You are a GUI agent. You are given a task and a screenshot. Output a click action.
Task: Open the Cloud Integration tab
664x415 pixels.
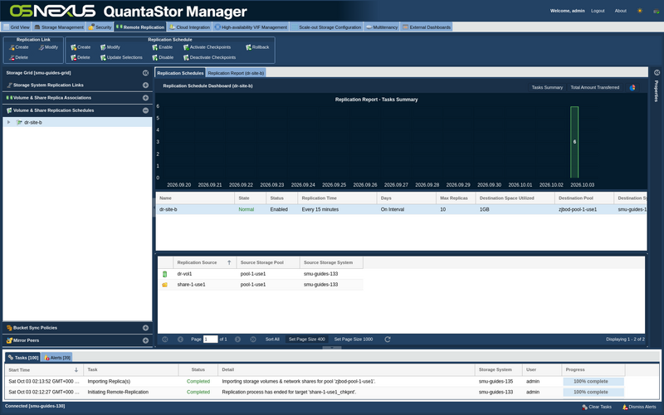coord(189,27)
